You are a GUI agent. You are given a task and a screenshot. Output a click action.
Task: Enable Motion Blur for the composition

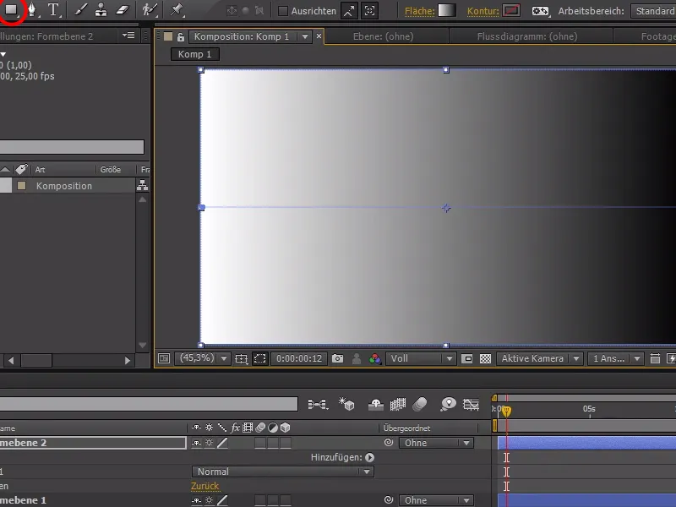pos(420,406)
